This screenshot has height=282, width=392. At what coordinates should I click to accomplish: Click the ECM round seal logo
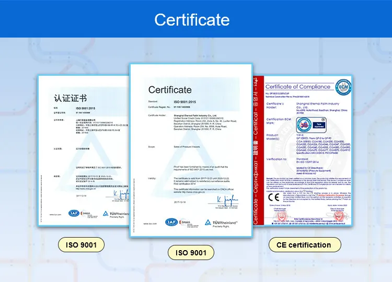(x=343, y=87)
